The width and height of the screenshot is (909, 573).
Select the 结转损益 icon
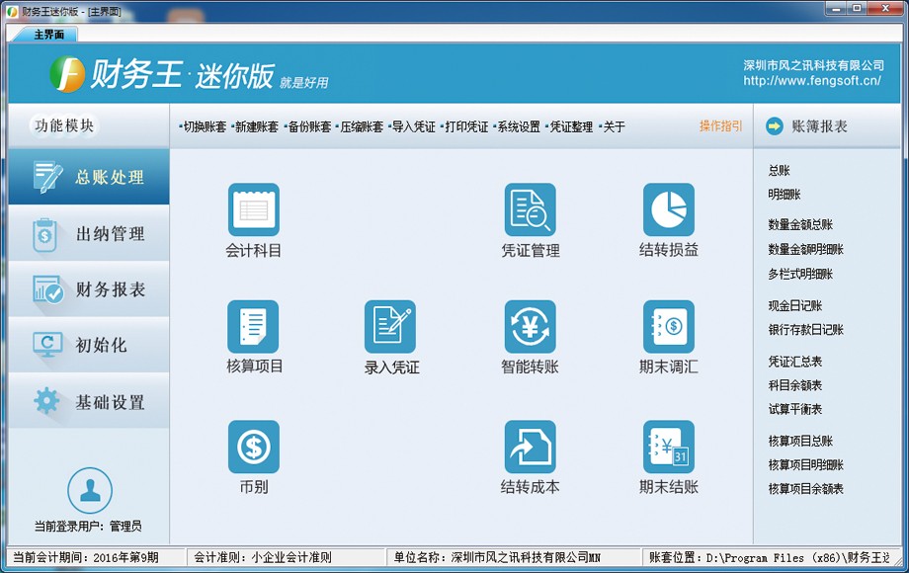coord(668,219)
